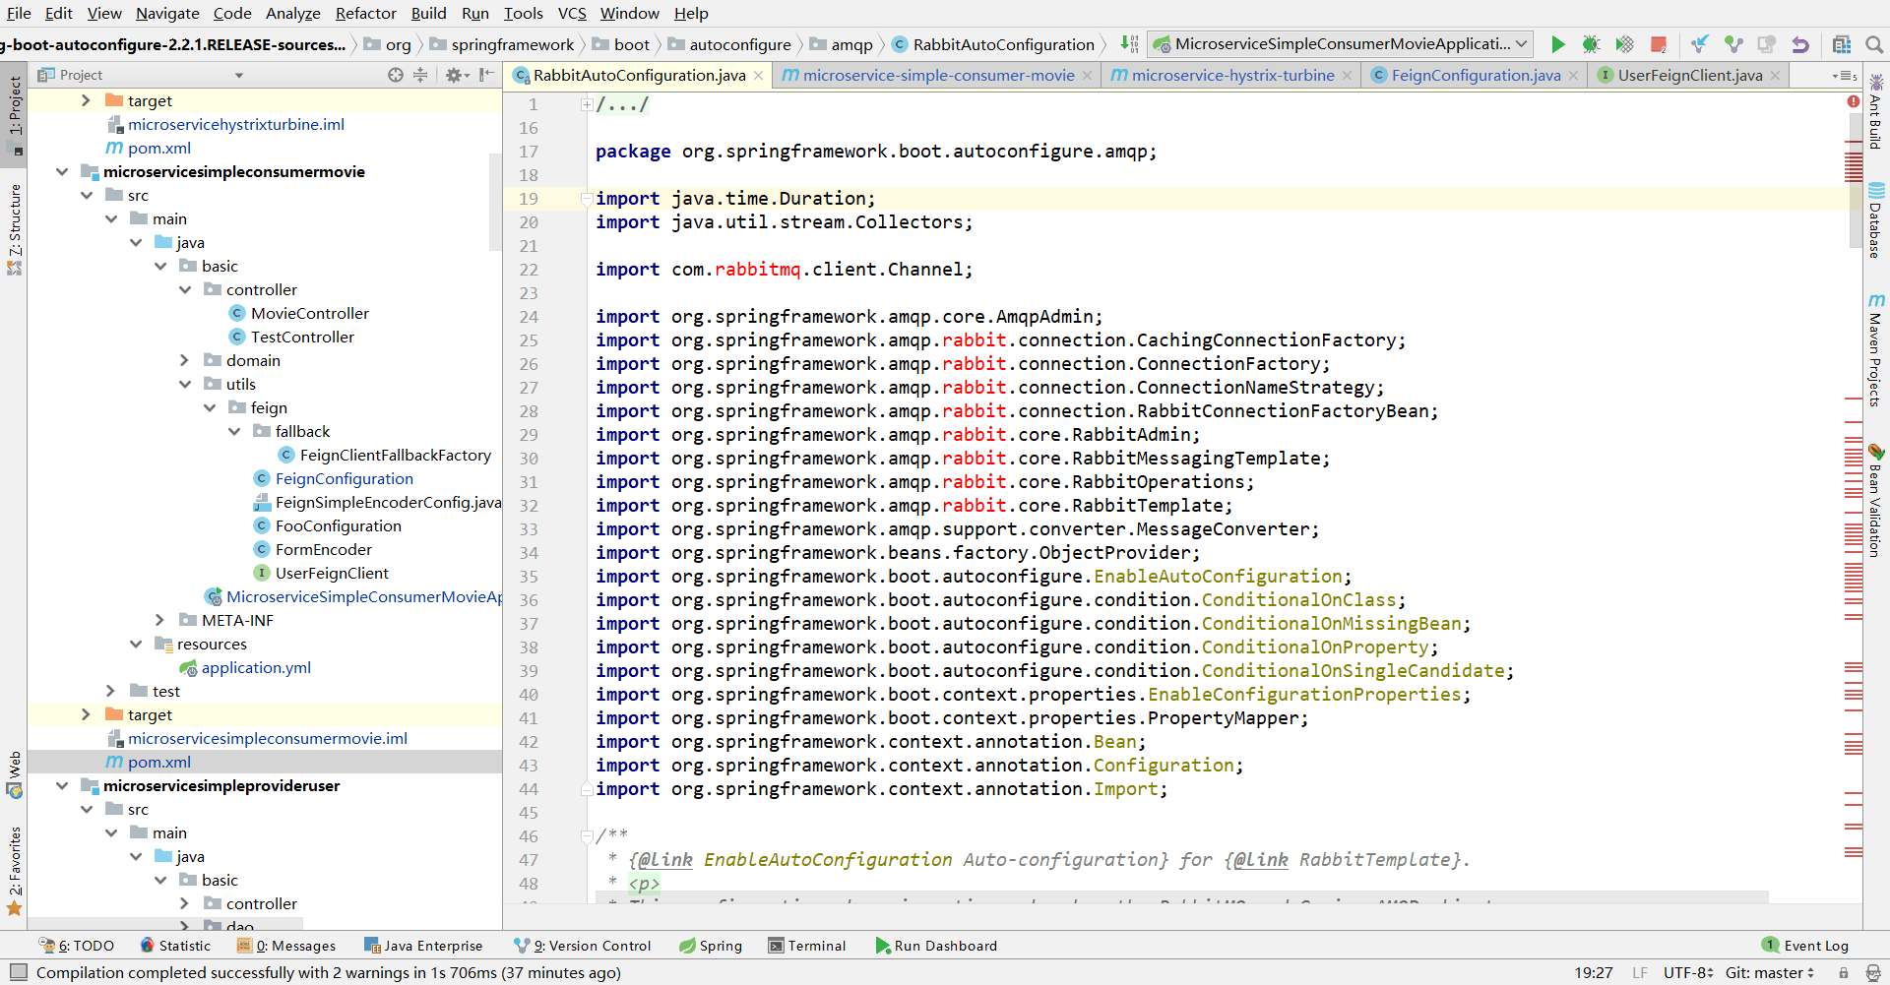Start debugging with the bug icon
1890x985 pixels.
(1591, 44)
